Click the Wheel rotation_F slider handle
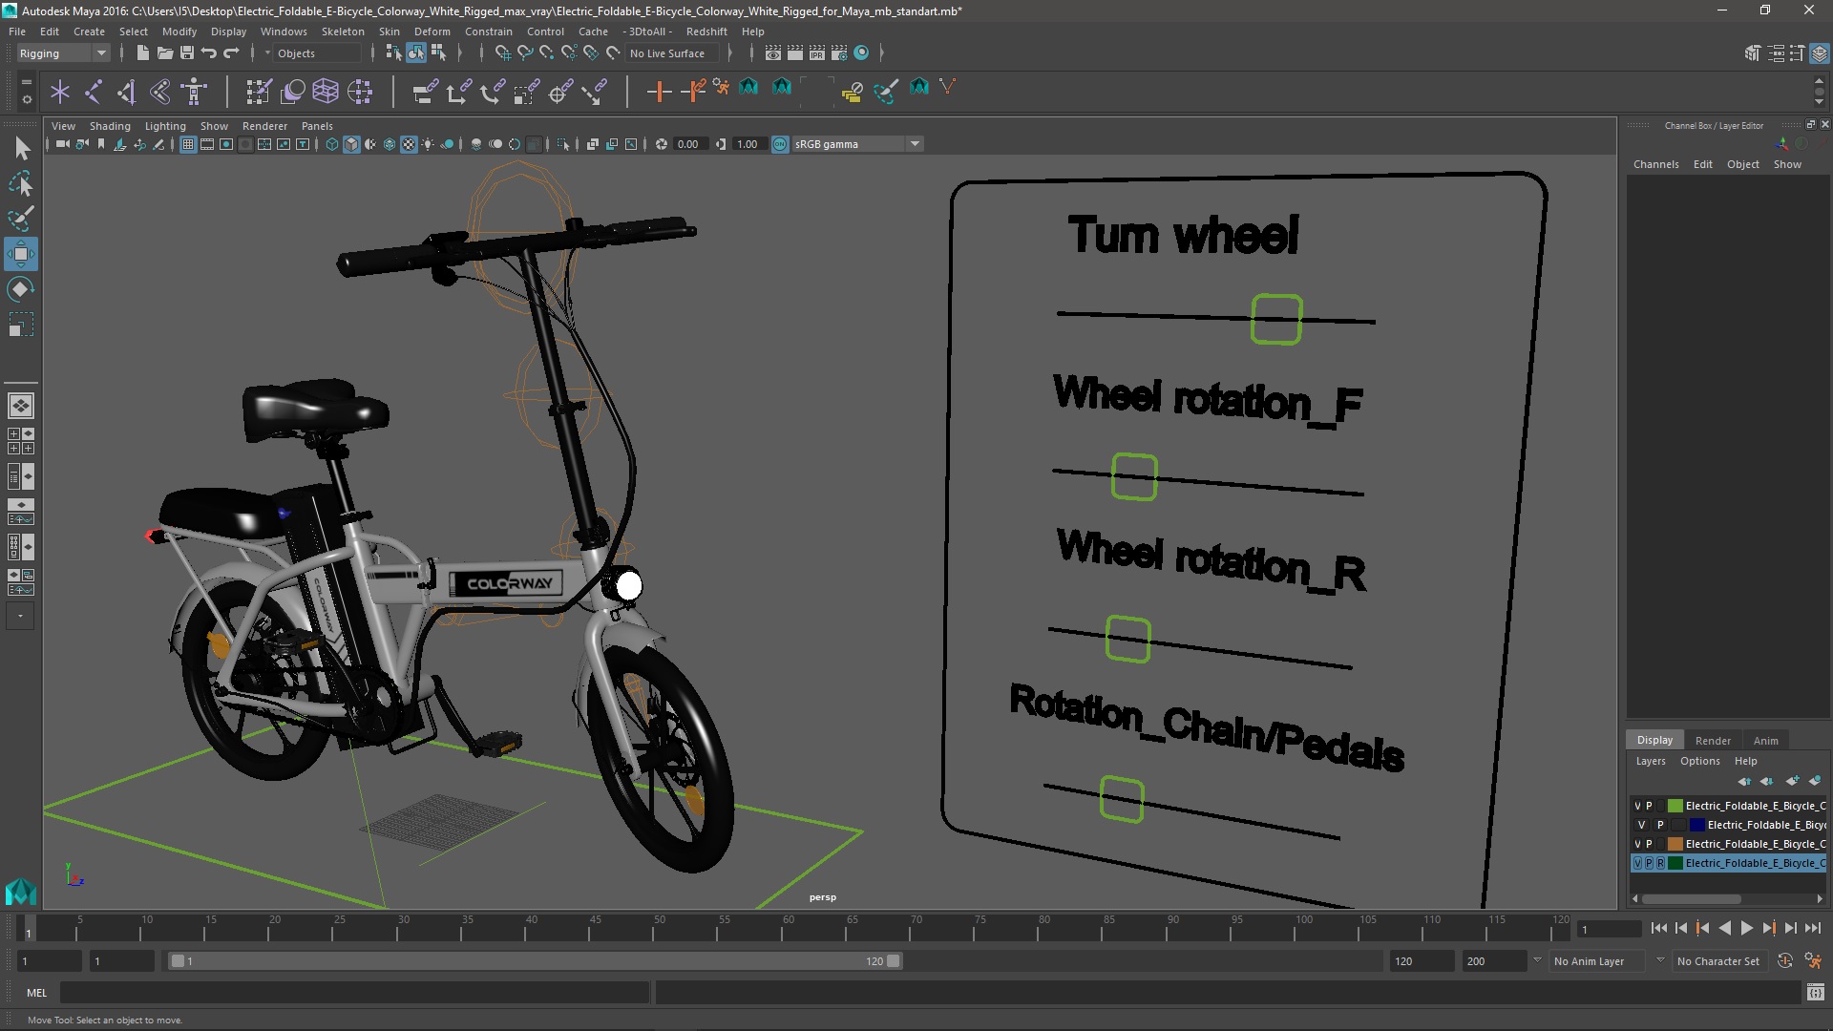 click(1134, 476)
